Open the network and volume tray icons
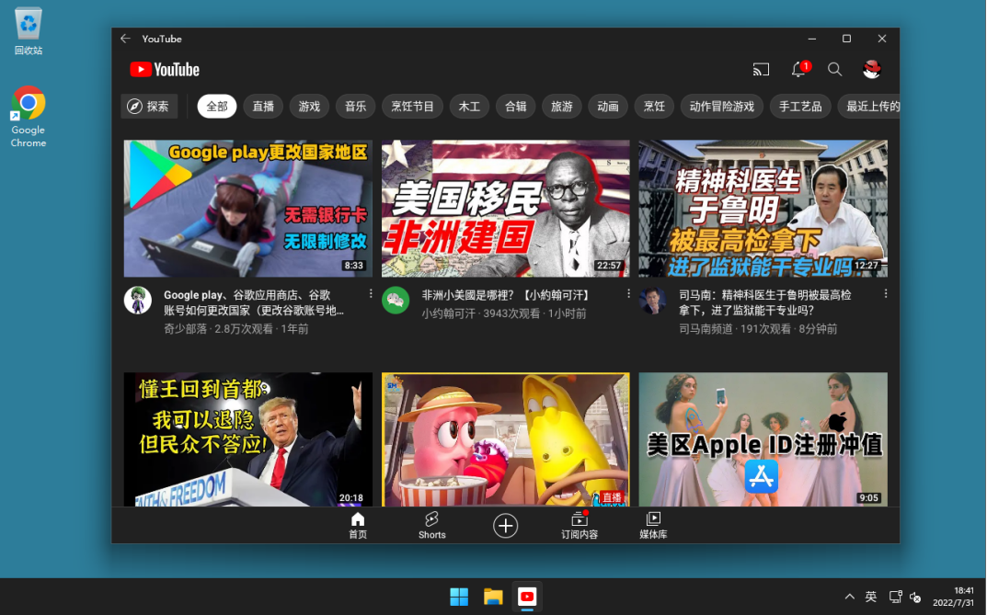This screenshot has width=987, height=615. 905,596
